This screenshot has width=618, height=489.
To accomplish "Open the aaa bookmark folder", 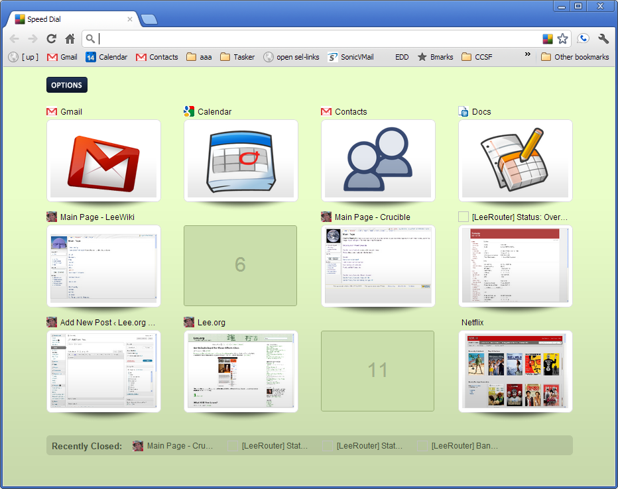I will click(x=199, y=57).
